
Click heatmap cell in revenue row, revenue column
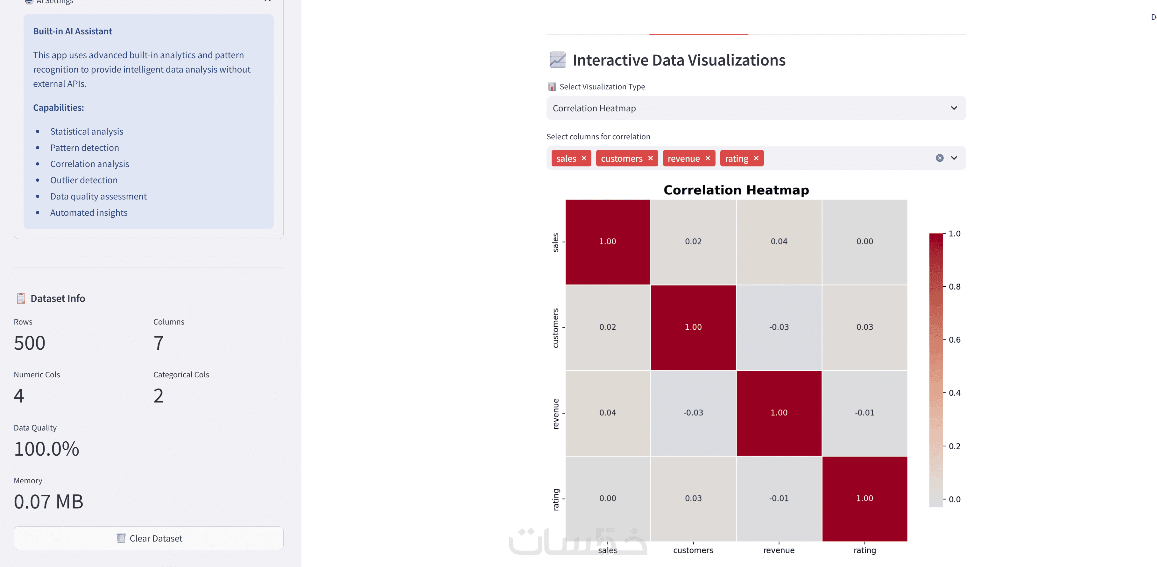click(x=779, y=413)
